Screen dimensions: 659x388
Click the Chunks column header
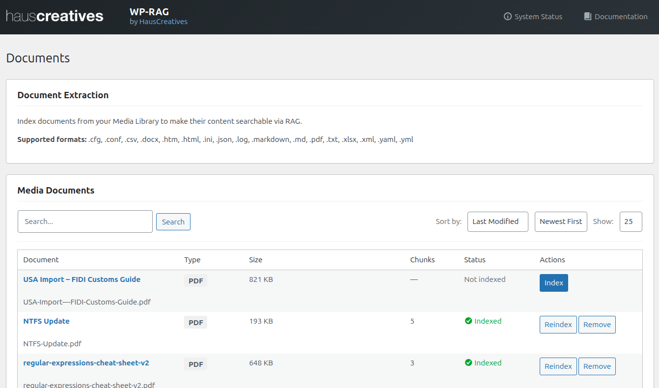point(423,260)
